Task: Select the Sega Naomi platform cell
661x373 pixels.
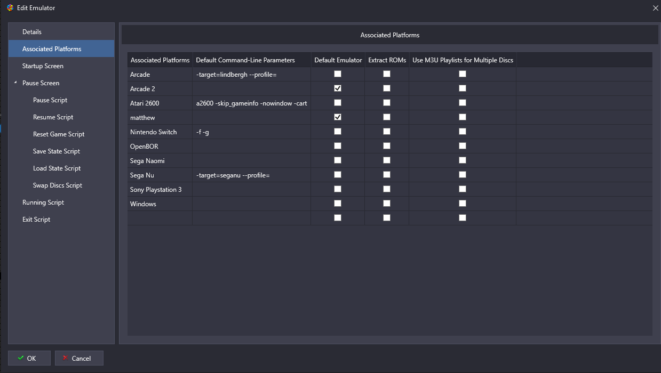Action: point(160,160)
